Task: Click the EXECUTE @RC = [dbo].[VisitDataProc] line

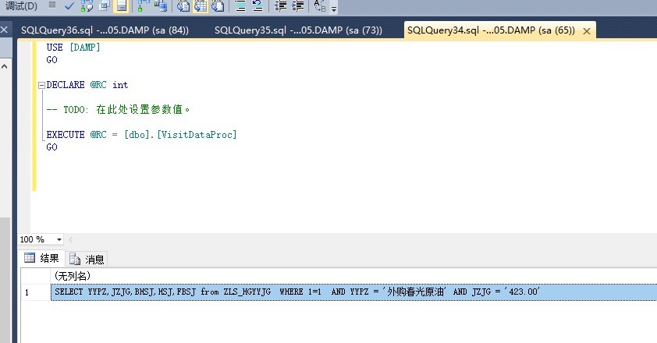Action: [142, 134]
